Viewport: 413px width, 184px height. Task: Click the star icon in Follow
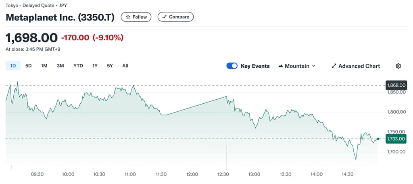pos(128,17)
